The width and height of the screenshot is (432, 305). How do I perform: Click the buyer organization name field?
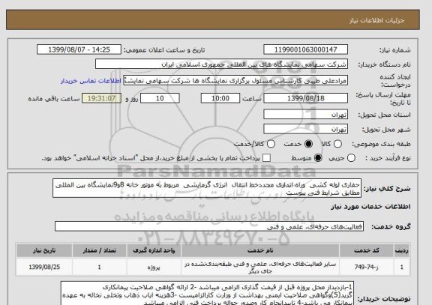pyautogui.click(x=221, y=64)
